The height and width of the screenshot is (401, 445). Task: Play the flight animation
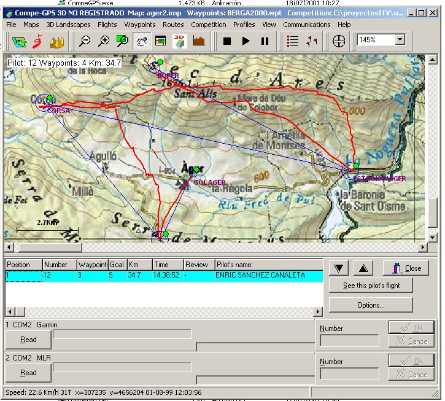246,42
